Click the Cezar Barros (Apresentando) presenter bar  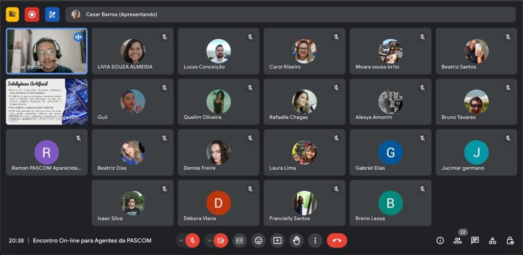pos(289,14)
